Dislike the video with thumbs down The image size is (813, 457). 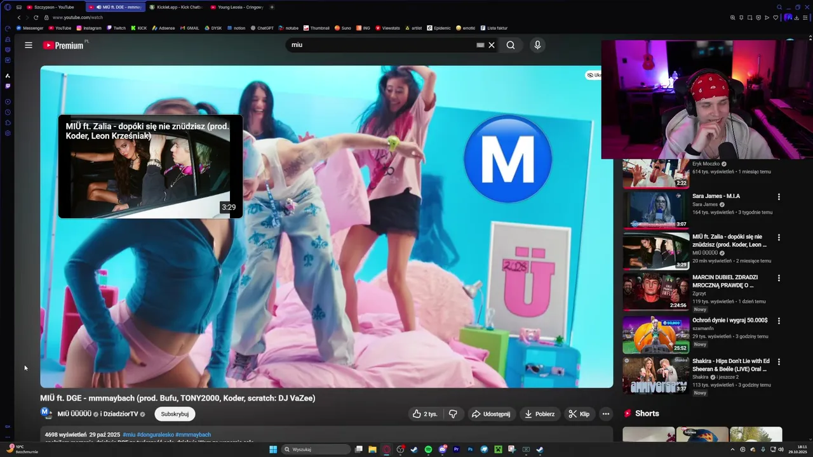[453, 414]
